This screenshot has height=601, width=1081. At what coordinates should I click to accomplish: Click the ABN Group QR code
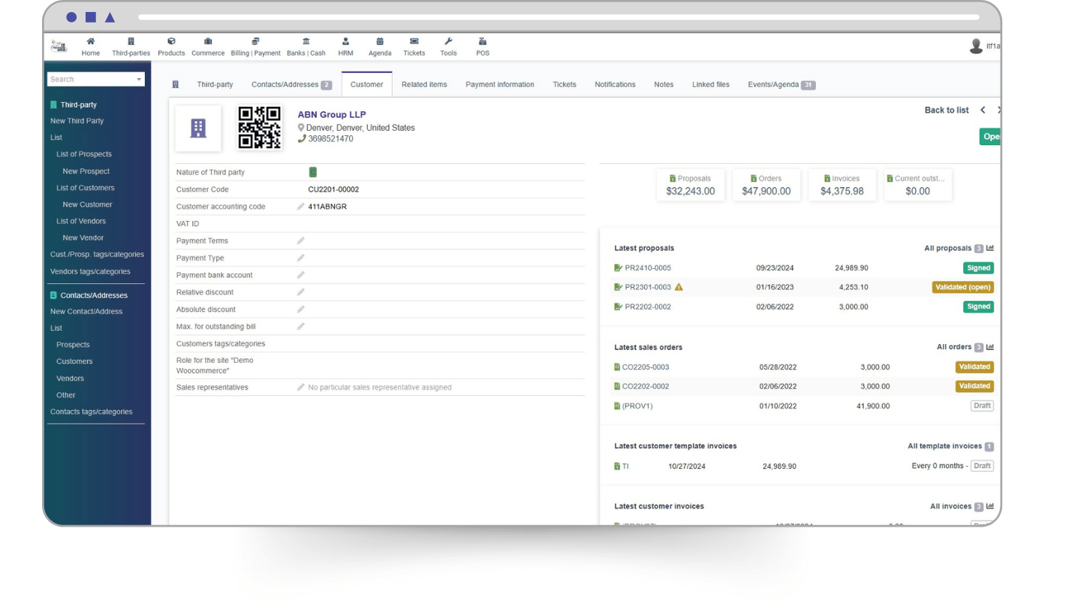260,128
